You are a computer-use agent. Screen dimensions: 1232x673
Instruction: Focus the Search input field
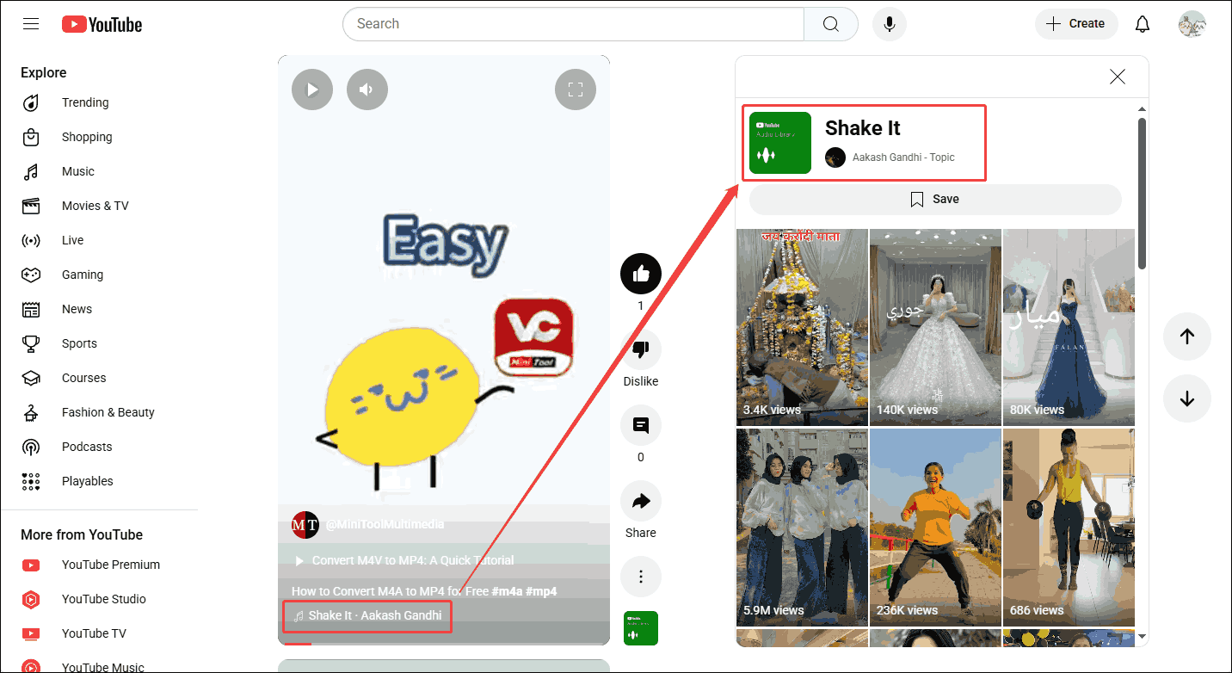point(573,24)
